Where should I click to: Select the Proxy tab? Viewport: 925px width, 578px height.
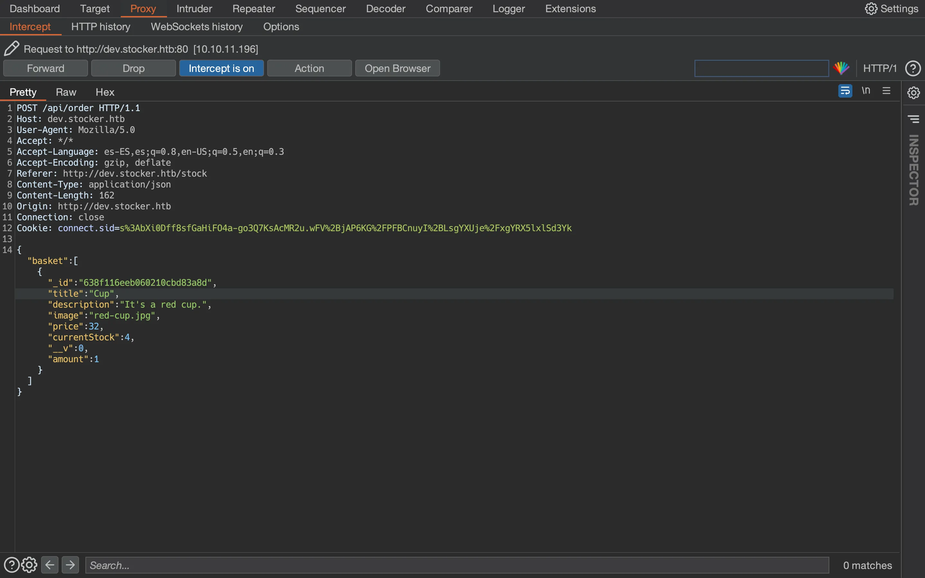143,8
